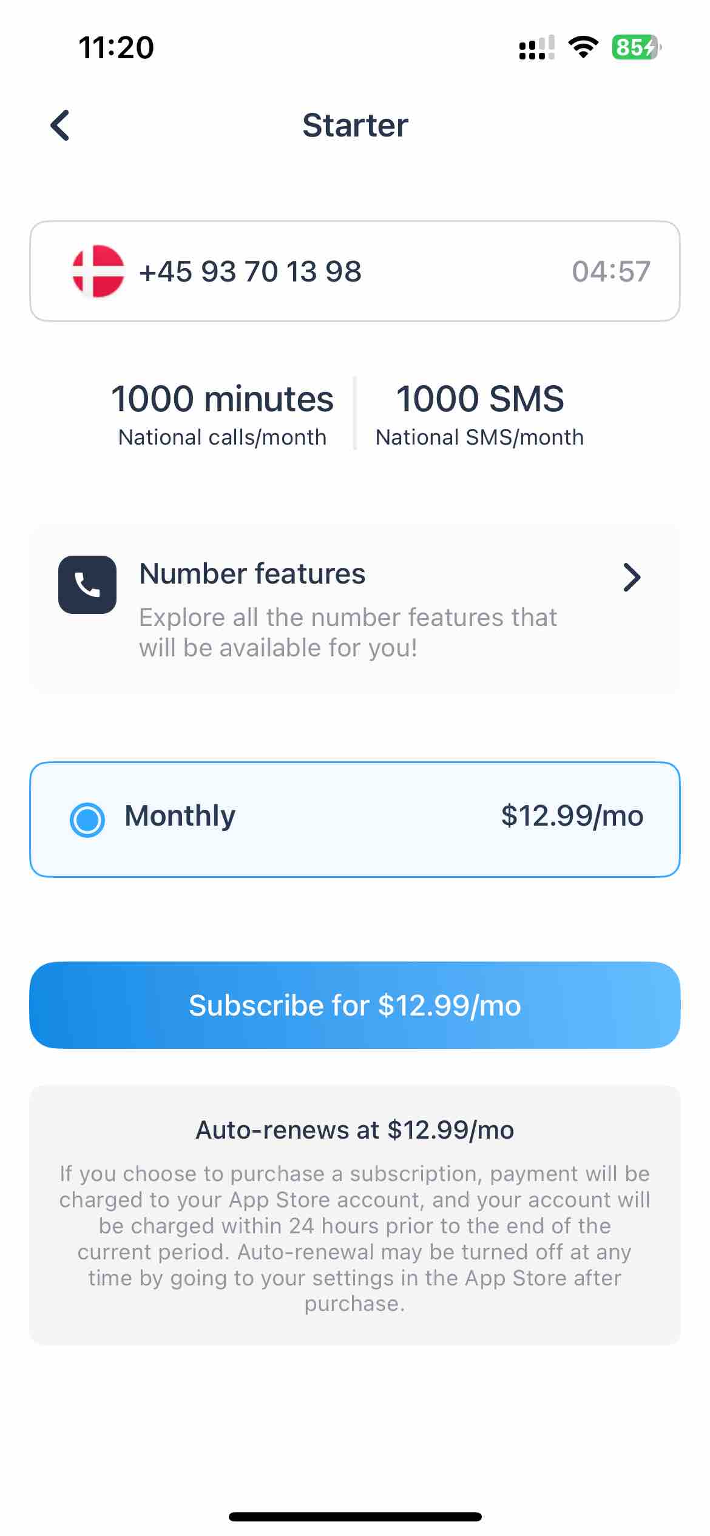Tap the 04:57 countdown timer
Image resolution: width=710 pixels, height=1536 pixels.
(611, 271)
